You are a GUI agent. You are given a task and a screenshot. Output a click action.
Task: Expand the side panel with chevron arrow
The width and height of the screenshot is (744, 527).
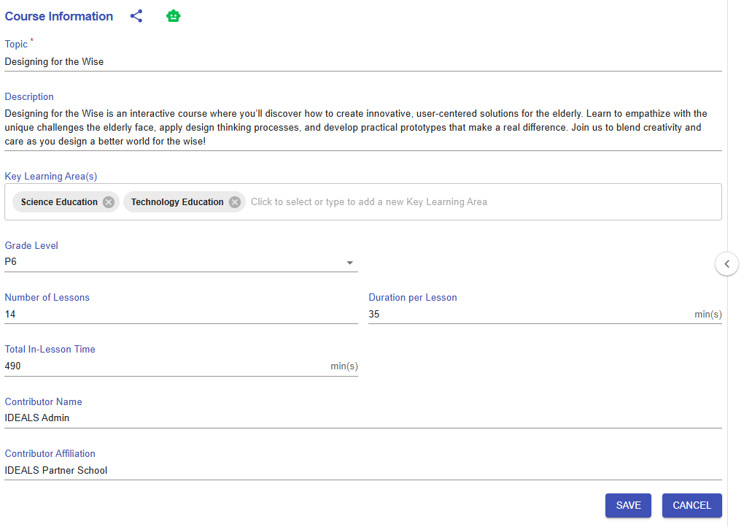click(x=726, y=264)
